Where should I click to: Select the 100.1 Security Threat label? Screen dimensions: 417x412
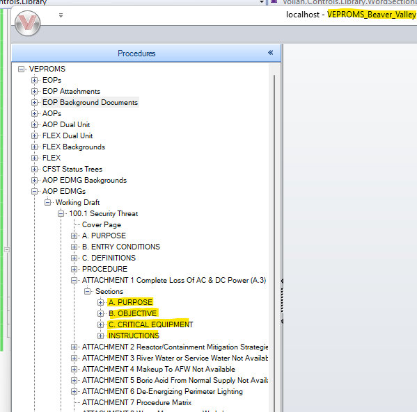[104, 214]
